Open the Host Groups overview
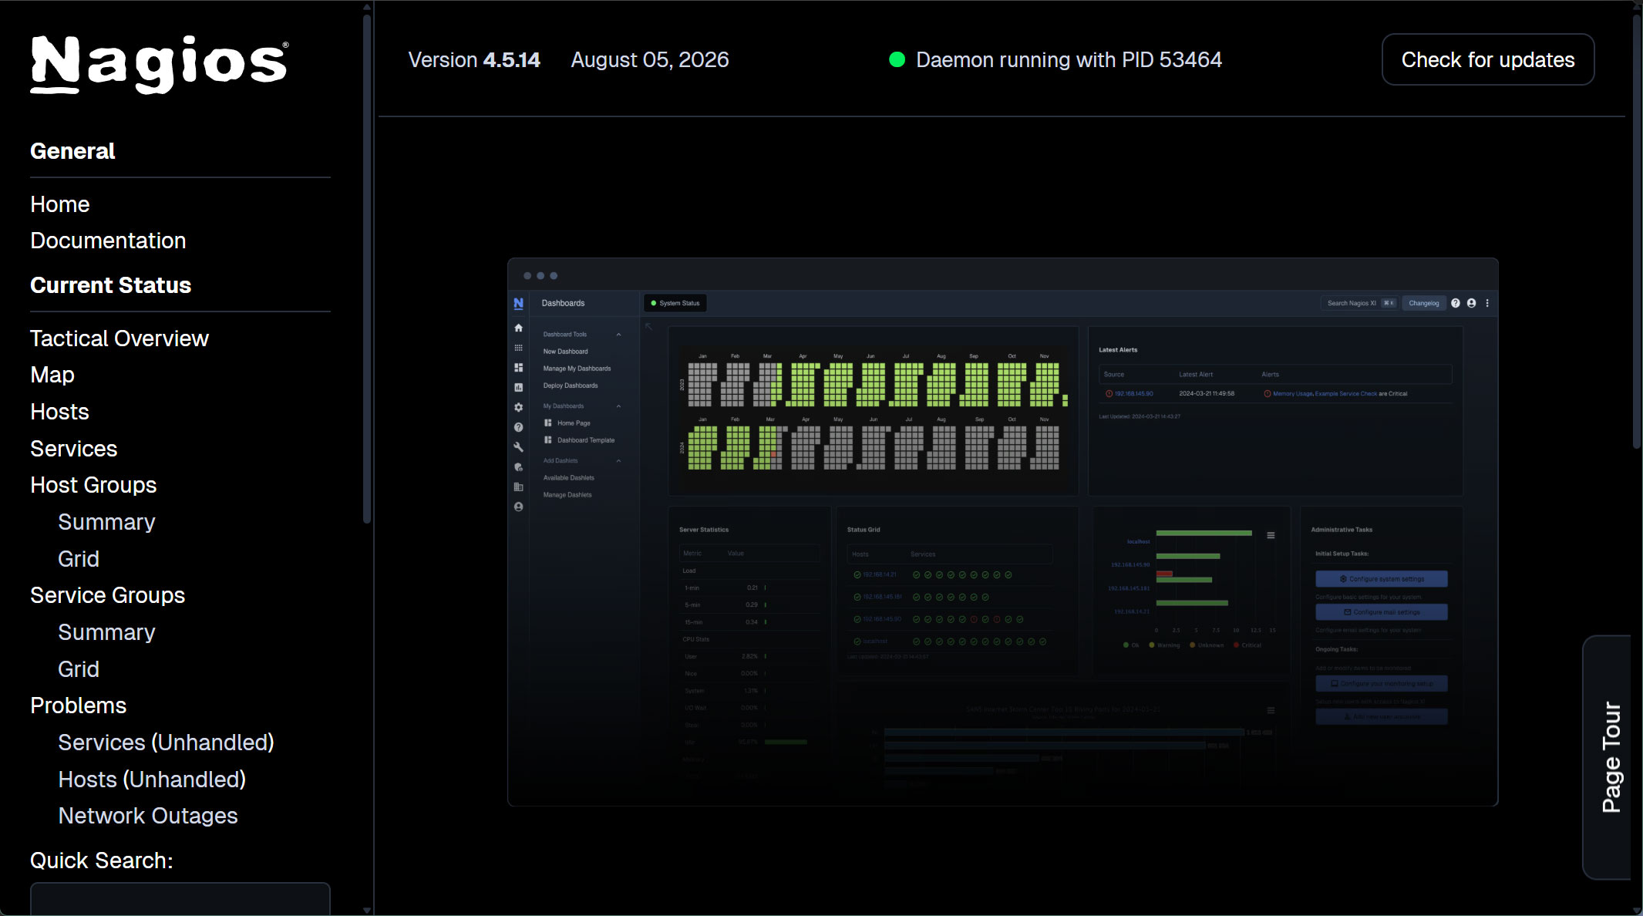The width and height of the screenshot is (1643, 916). pyautogui.click(x=93, y=485)
